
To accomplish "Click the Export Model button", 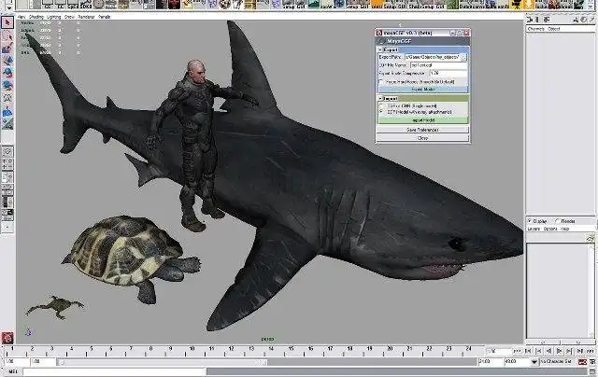I will (x=423, y=89).
